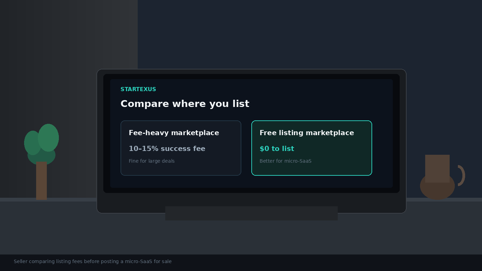
Task: Select the Fee-heavy marketplace card
Action: [x=181, y=148]
